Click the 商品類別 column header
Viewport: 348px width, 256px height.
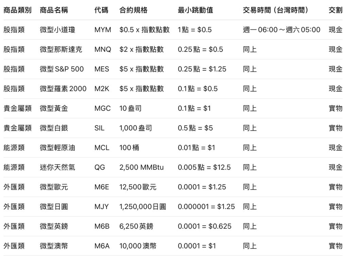click(x=17, y=10)
